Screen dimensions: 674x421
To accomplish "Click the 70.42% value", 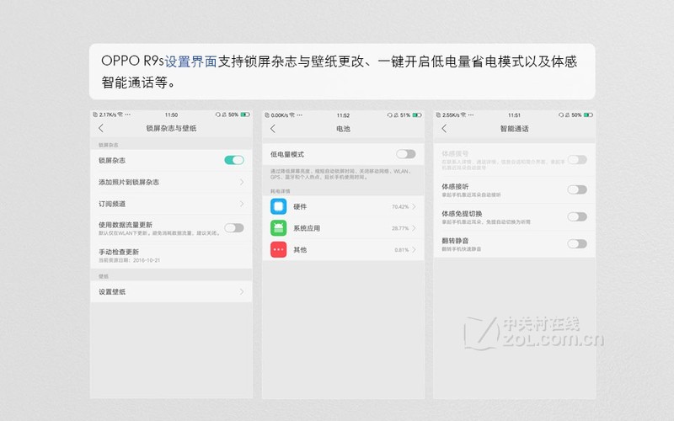I will [400, 206].
